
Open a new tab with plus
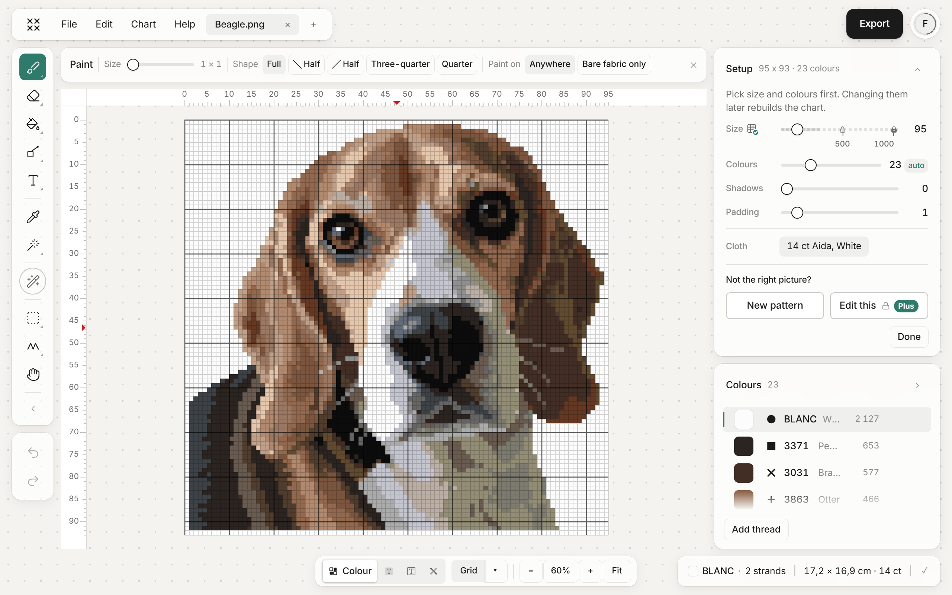click(313, 25)
